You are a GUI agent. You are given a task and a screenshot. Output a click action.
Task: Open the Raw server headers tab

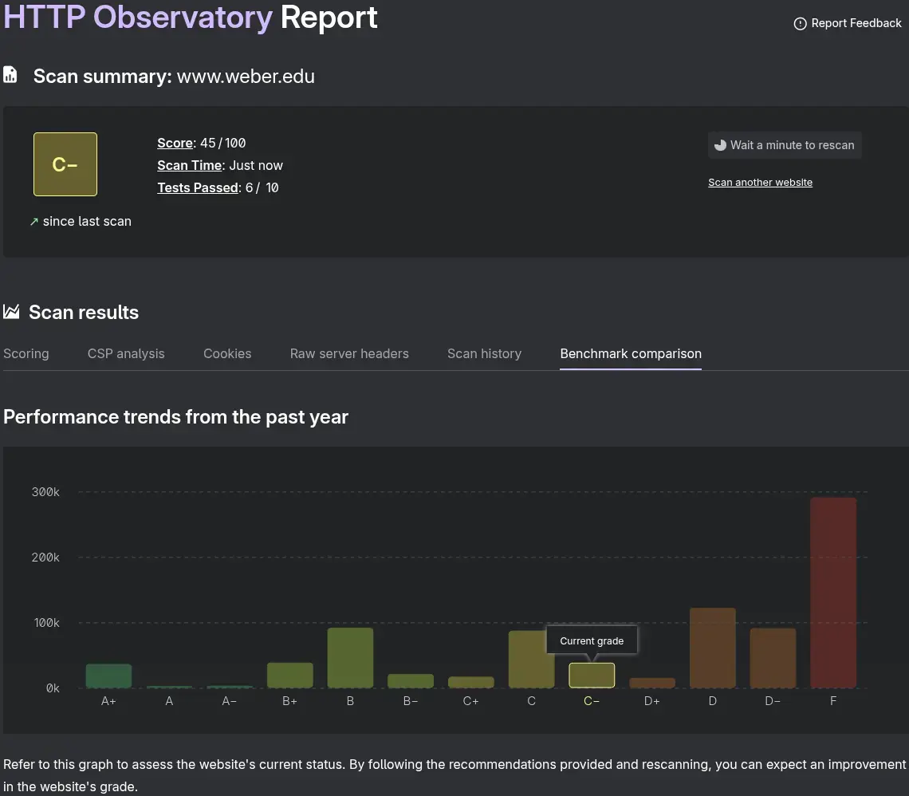tap(349, 353)
